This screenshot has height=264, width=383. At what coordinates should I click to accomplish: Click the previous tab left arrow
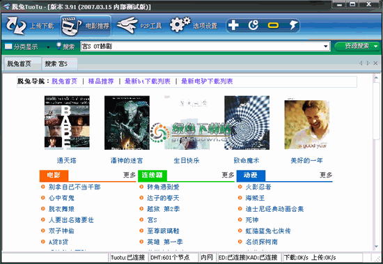[x=361, y=63]
